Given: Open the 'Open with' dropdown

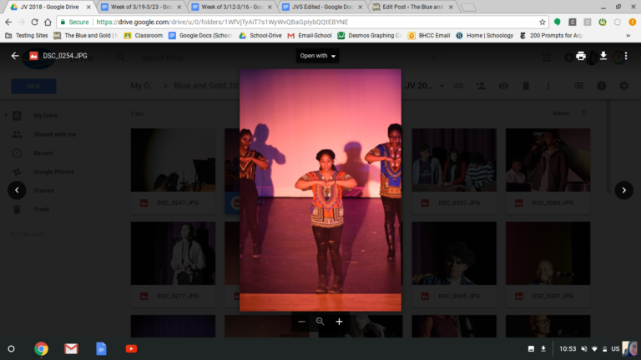Looking at the screenshot, I should coord(317,56).
